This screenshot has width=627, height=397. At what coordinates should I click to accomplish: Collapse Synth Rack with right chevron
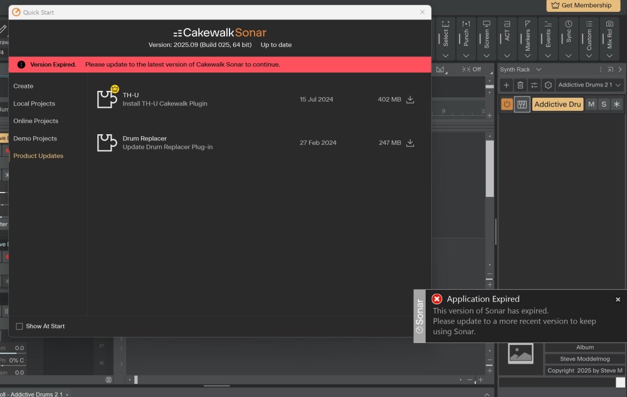tap(620, 70)
